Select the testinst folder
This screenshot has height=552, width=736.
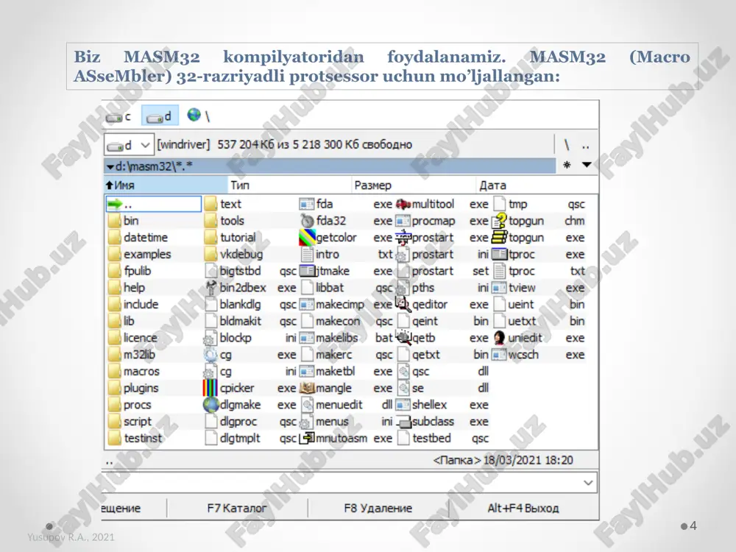click(135, 439)
